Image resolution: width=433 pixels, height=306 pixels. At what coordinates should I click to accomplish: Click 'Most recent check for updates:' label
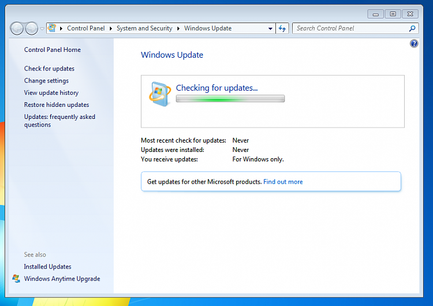click(184, 140)
